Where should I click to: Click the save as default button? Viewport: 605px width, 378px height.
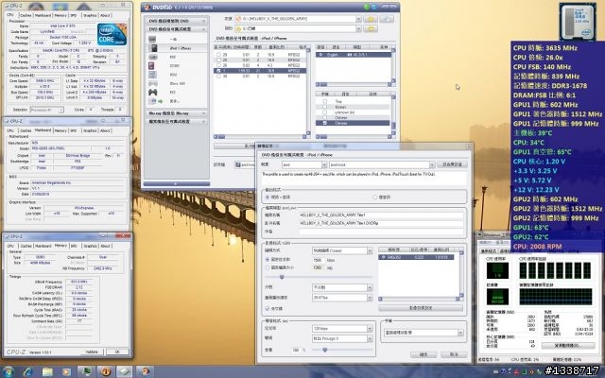tap(452, 164)
